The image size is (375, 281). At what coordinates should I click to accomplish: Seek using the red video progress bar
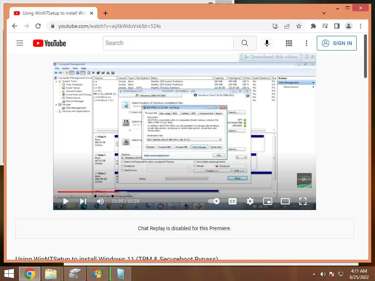[88, 192]
